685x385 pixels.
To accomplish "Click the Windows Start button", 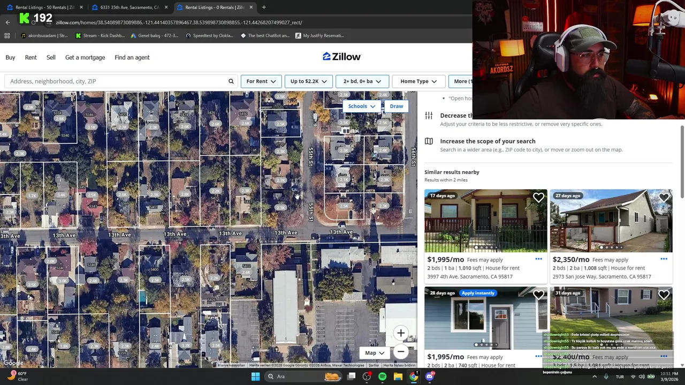I will point(255,376).
